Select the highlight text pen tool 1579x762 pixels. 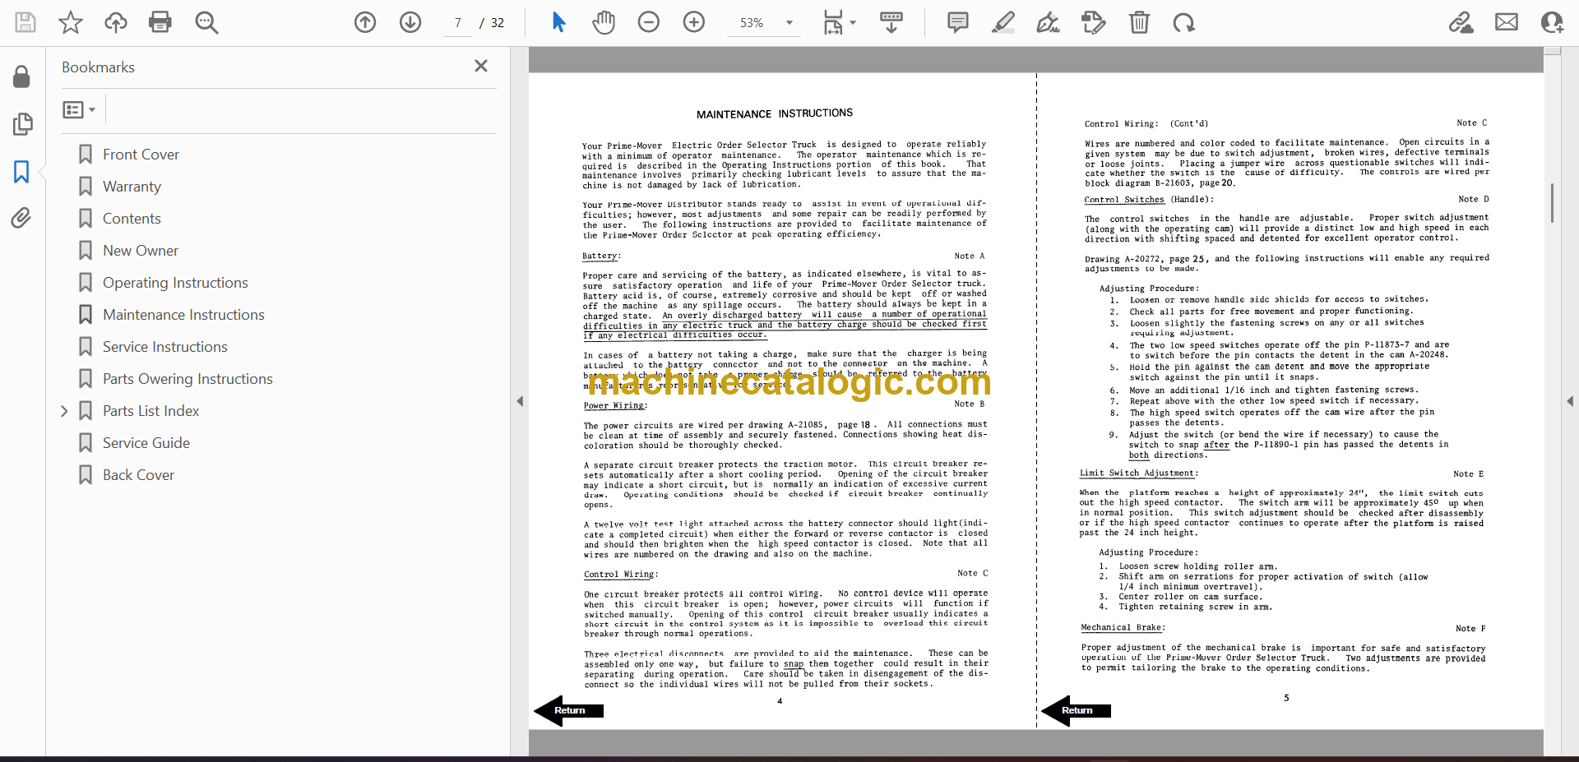1003,22
